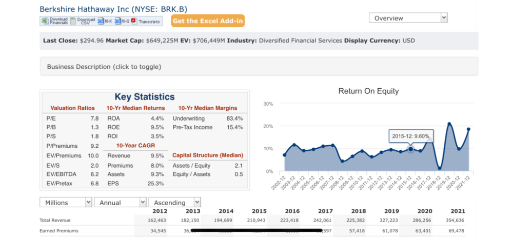Click the EPS value 25.3%

[156, 184]
